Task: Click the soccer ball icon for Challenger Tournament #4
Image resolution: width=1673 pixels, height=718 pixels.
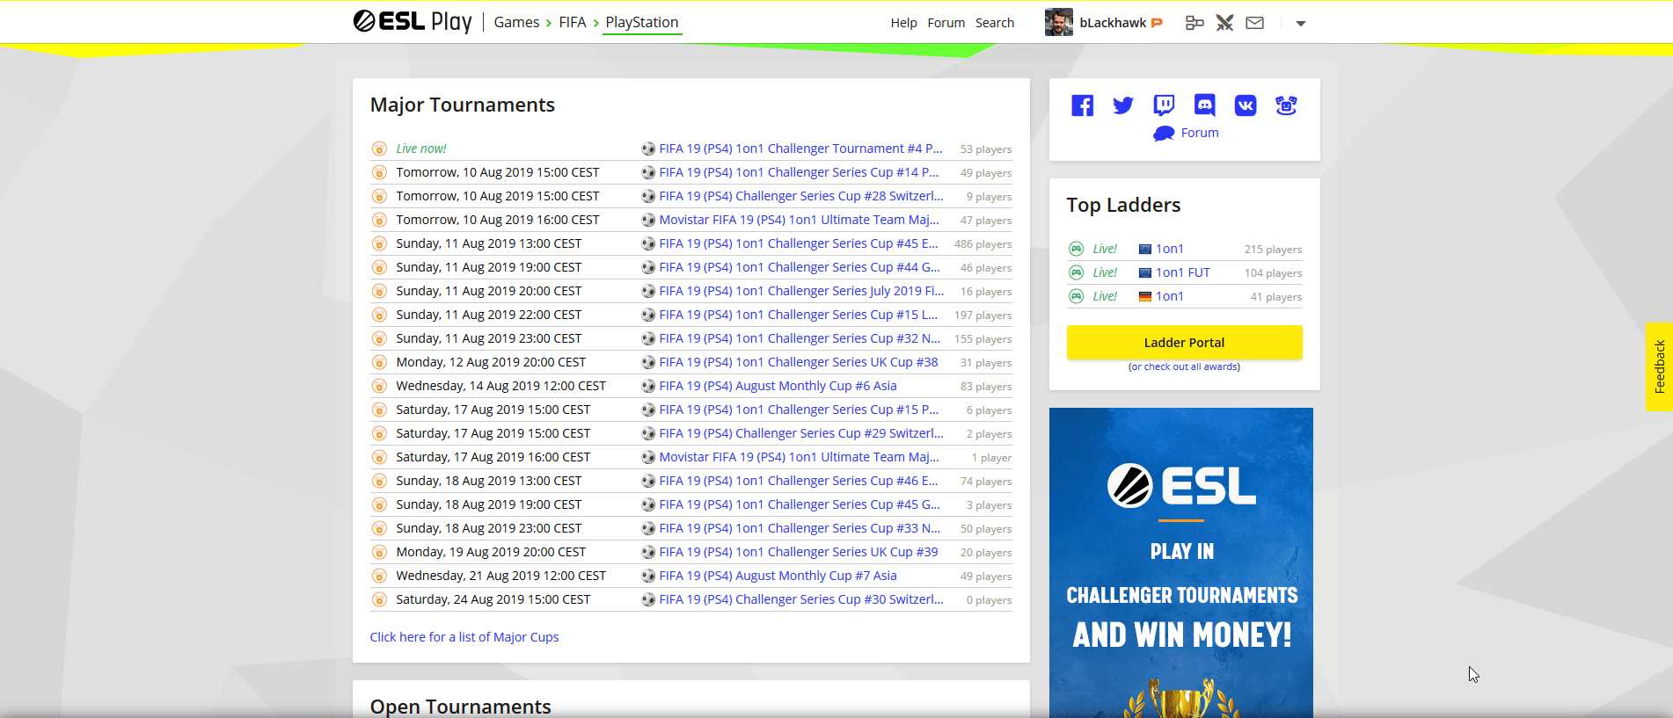Action: (x=648, y=149)
